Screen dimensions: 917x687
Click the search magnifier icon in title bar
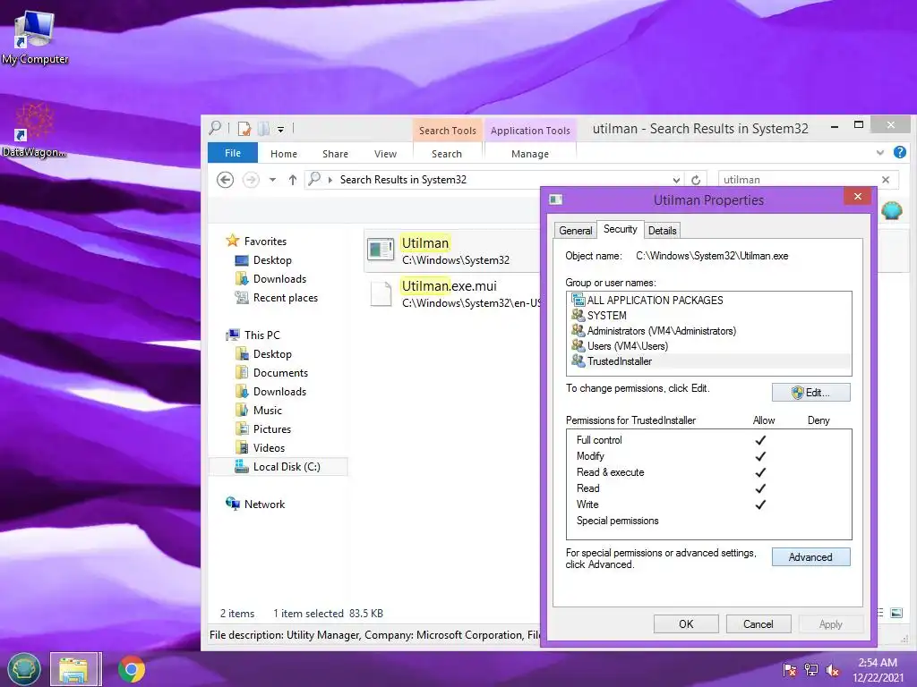(x=215, y=128)
